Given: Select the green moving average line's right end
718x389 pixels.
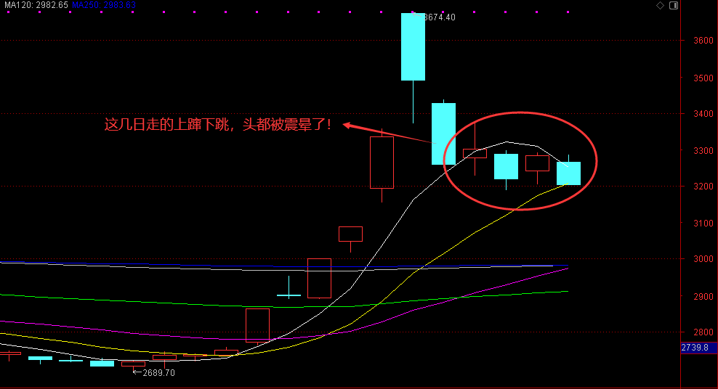Looking at the screenshot, I should tap(567, 291).
